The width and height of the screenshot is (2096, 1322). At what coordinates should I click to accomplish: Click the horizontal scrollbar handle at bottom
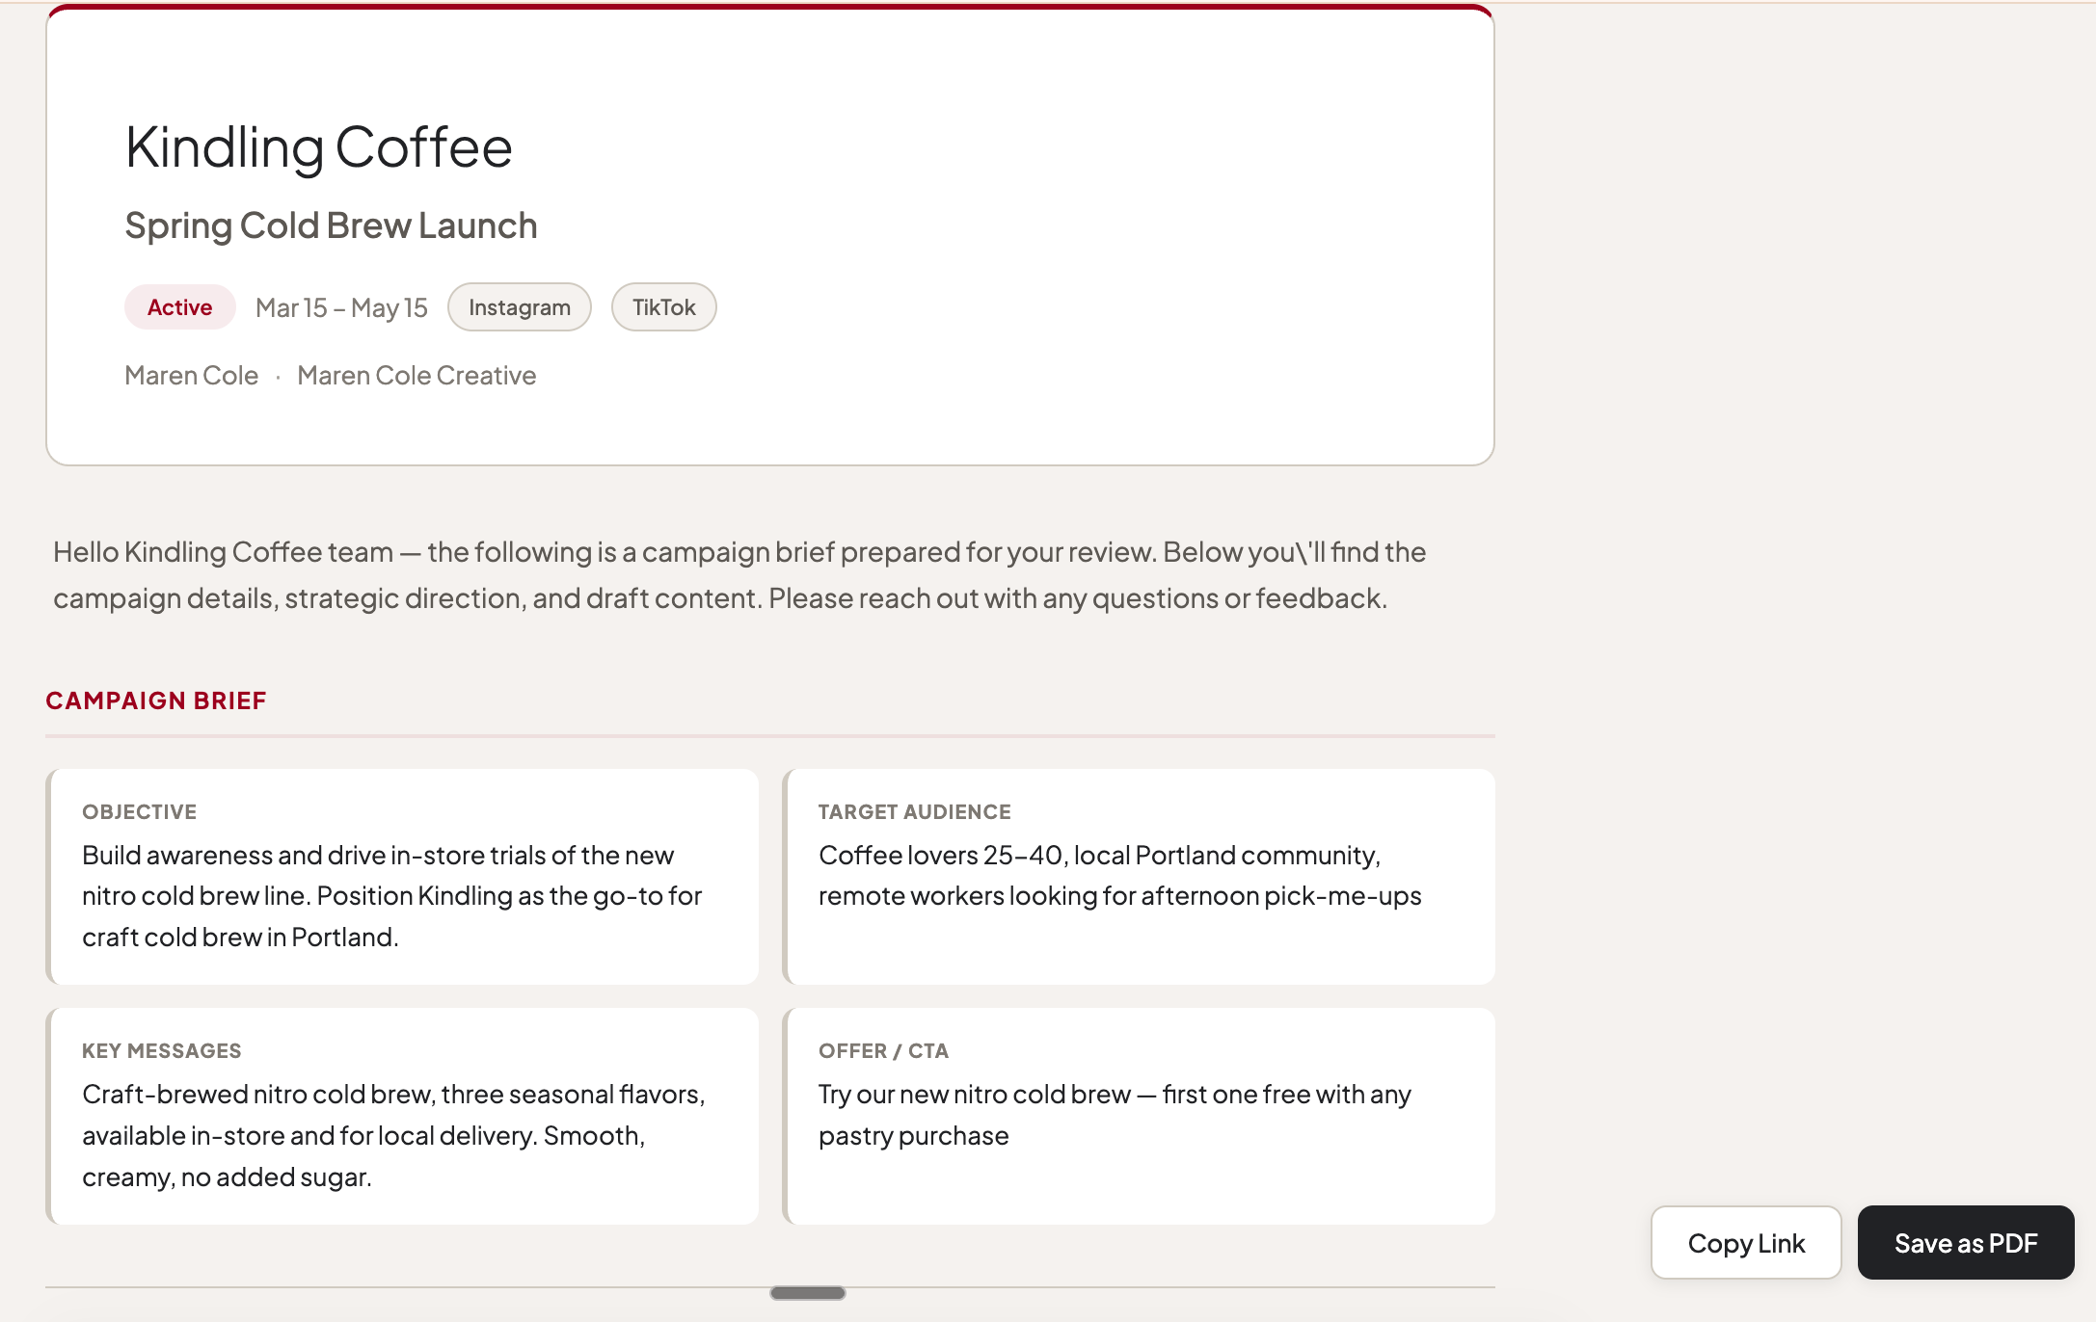[807, 1293]
